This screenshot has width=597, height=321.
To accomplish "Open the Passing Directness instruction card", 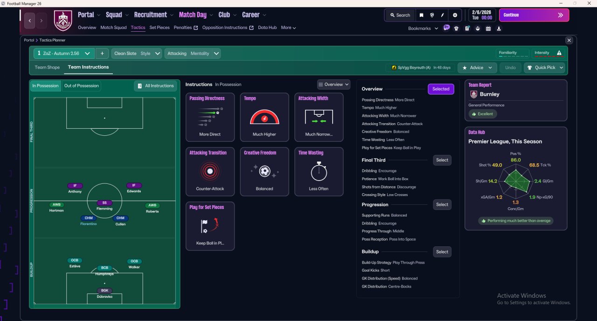I will pyautogui.click(x=210, y=117).
